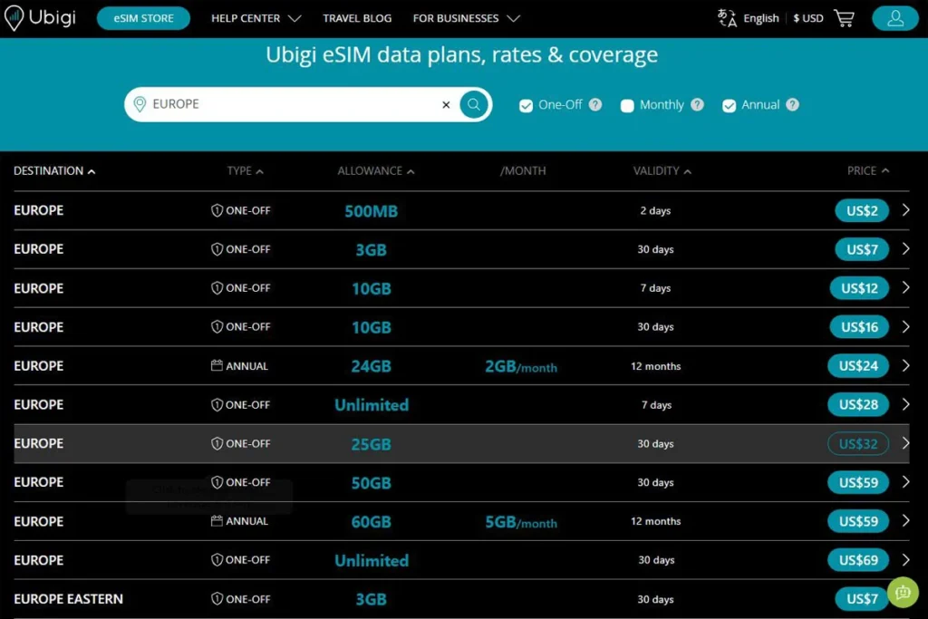Open the shopping cart icon
This screenshot has width=928, height=619.
coord(845,17)
